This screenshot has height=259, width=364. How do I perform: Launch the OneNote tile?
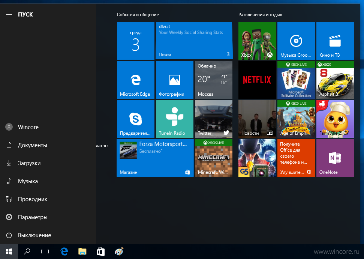pyautogui.click(x=335, y=158)
